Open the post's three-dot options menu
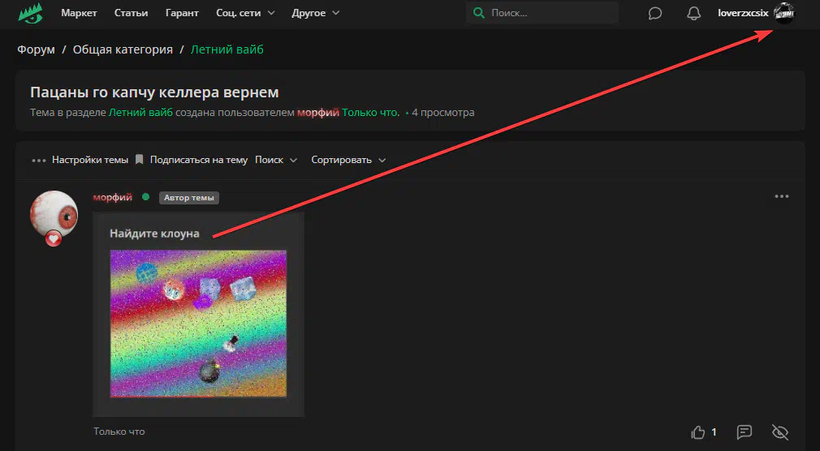 click(x=782, y=196)
